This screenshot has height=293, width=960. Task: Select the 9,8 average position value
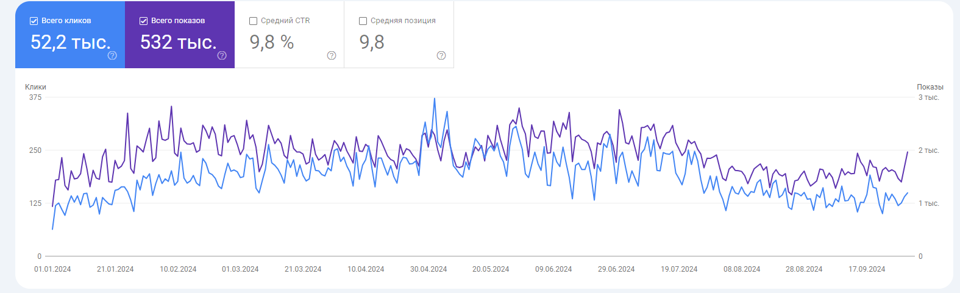click(x=372, y=42)
